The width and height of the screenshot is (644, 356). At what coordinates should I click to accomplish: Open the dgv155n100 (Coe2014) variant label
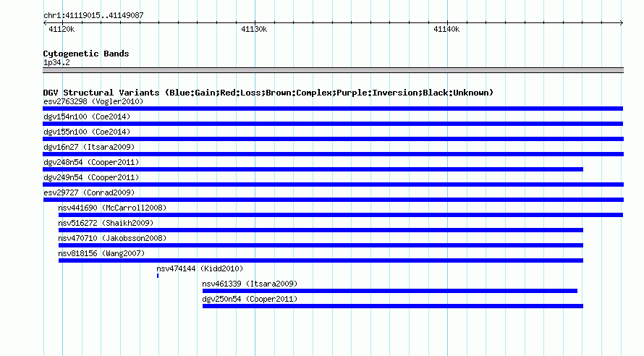87,132
